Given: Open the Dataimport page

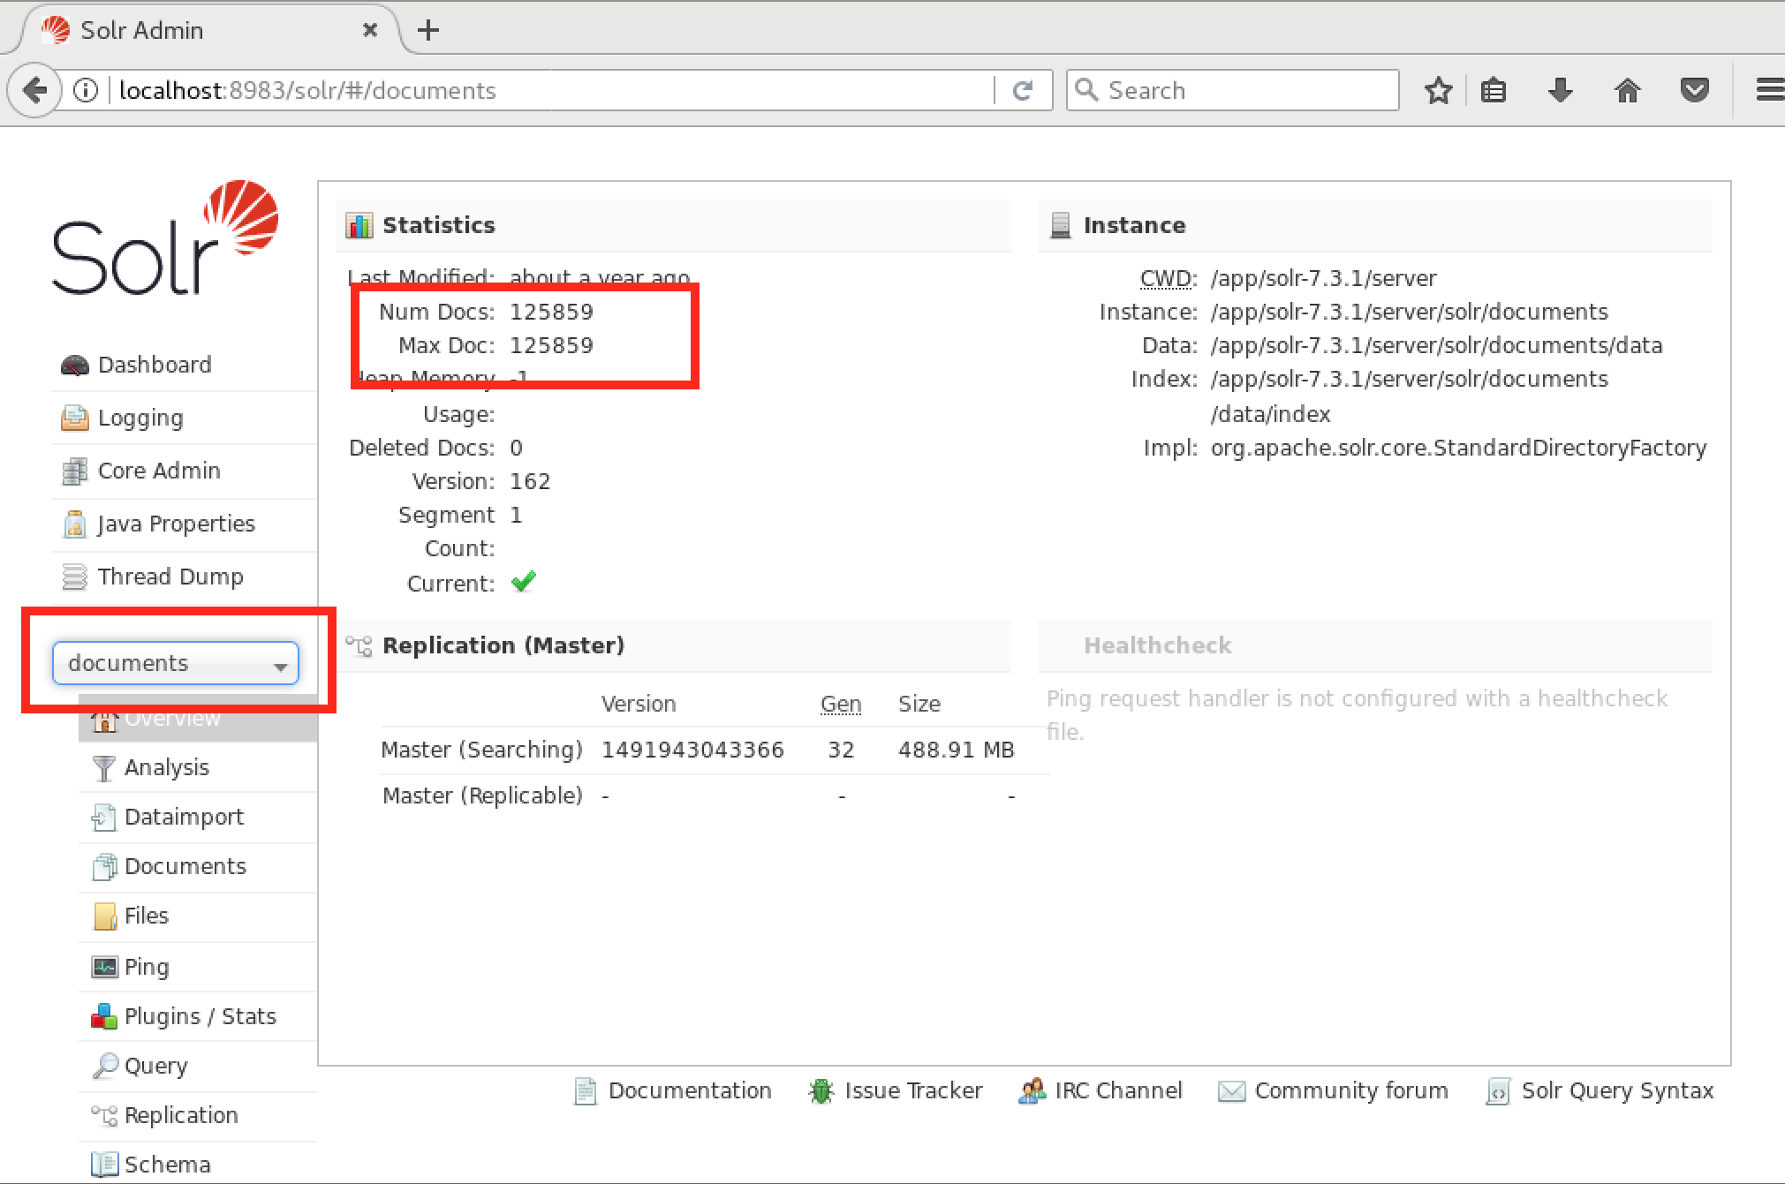Looking at the screenshot, I should pos(184,817).
